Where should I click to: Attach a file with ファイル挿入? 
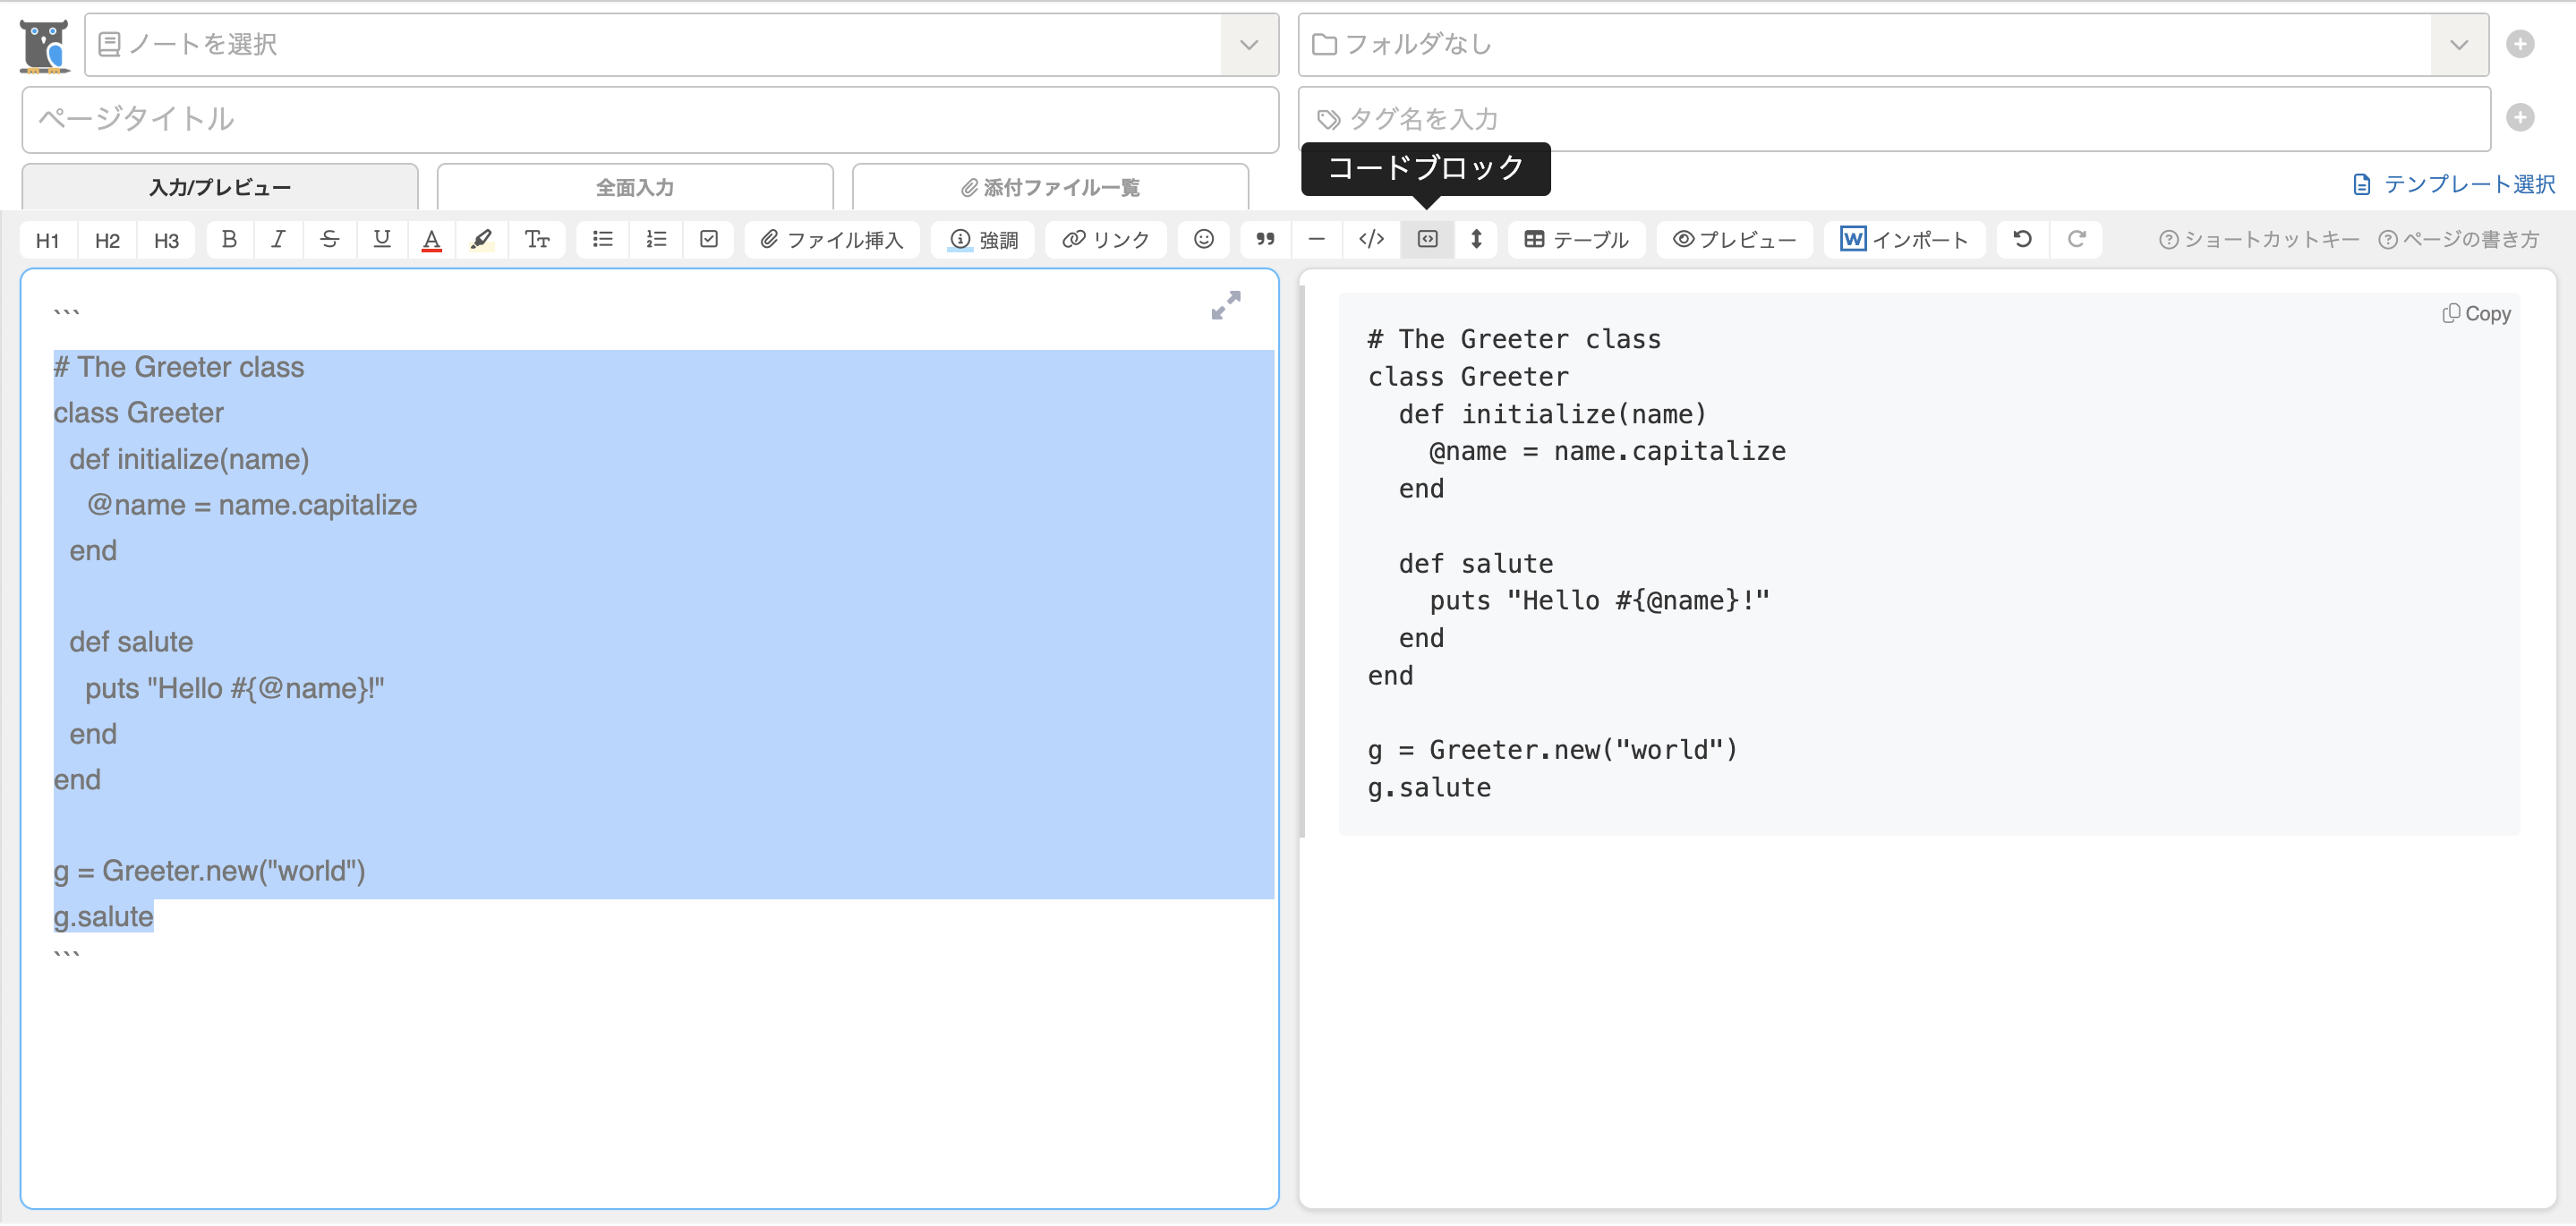point(831,239)
